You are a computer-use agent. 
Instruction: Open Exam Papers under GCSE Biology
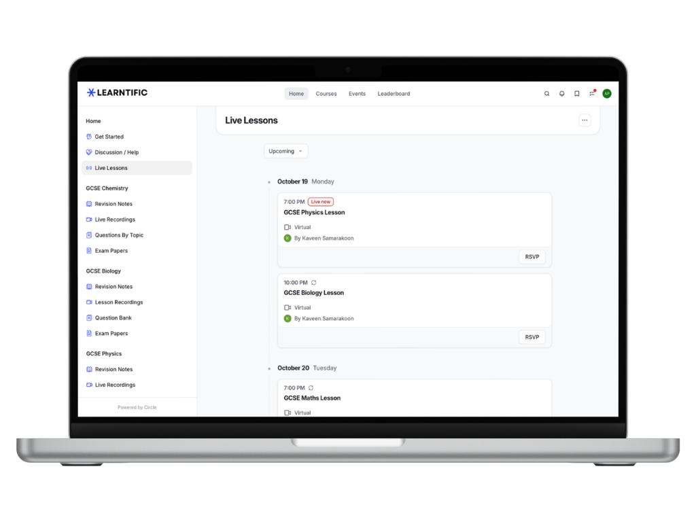pyautogui.click(x=111, y=333)
